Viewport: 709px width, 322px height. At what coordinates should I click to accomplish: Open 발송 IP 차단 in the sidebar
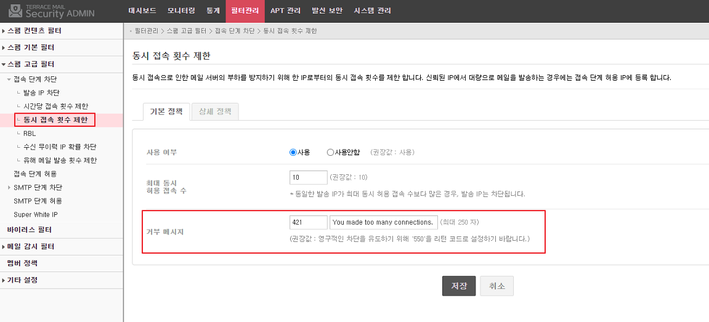[41, 93]
